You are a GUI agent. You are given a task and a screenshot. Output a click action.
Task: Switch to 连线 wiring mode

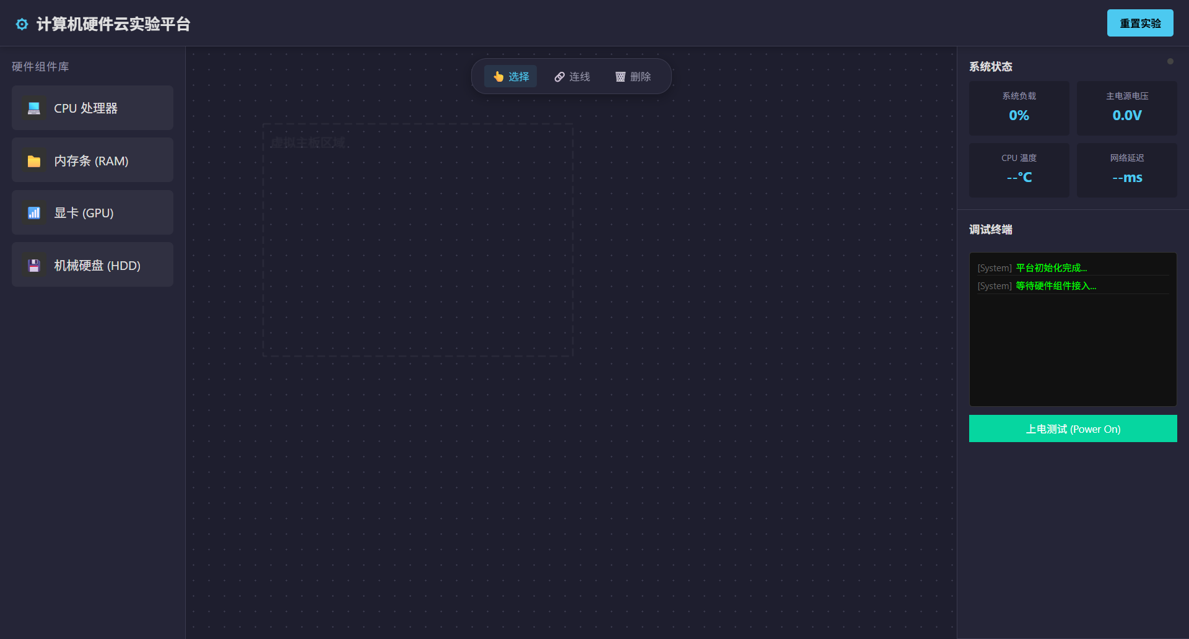pos(572,77)
